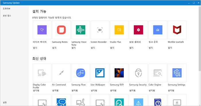Install McAfee LiveSafe via 설치 link

point(170,48)
